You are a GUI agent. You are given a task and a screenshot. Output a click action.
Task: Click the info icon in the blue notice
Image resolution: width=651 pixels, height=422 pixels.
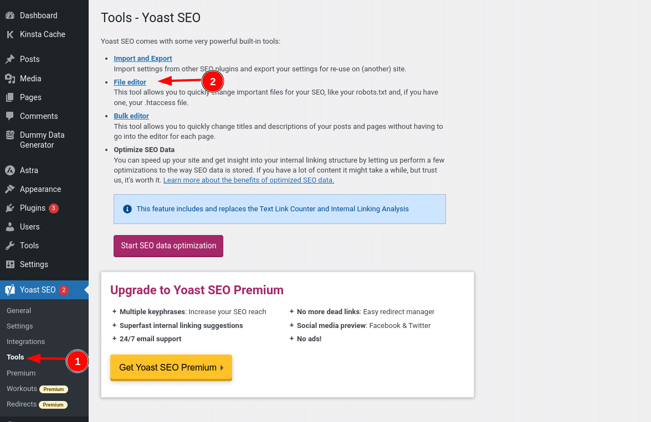127,209
